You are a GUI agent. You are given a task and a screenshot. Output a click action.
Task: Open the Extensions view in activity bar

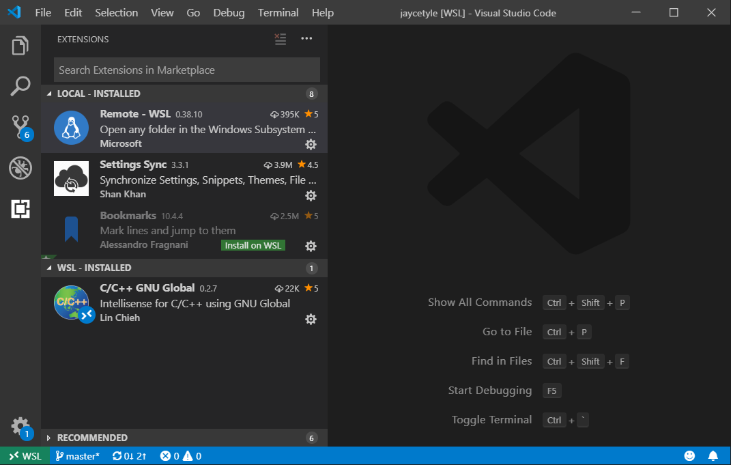click(x=20, y=209)
